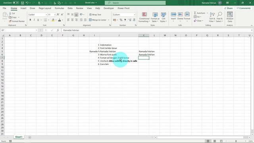Image resolution: width=254 pixels, height=143 pixels.
Task: Adjust the zoom slider
Action: click(x=236, y=141)
